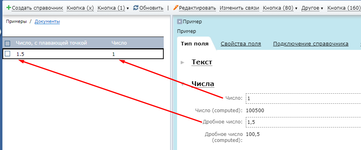Tick the header select-all checkbox
This screenshot has height=150, width=361.
[x=8, y=43]
